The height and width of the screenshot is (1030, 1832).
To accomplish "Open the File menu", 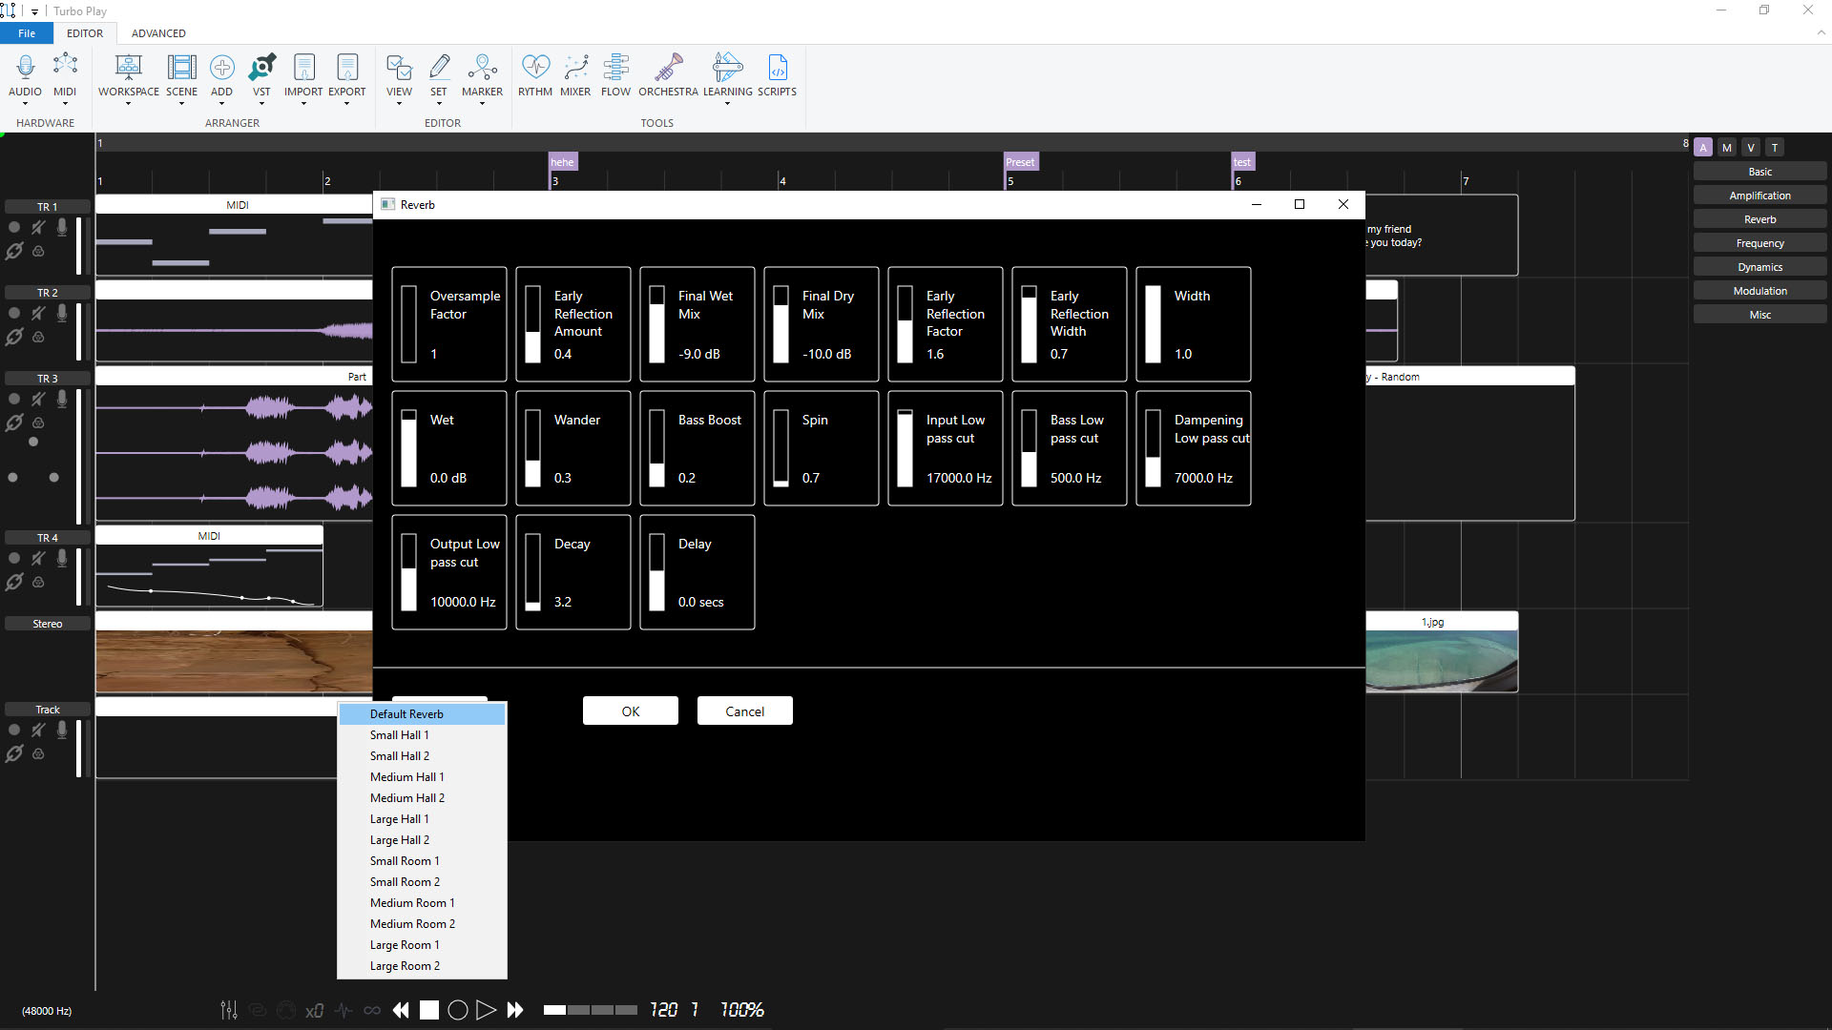I will (x=27, y=33).
